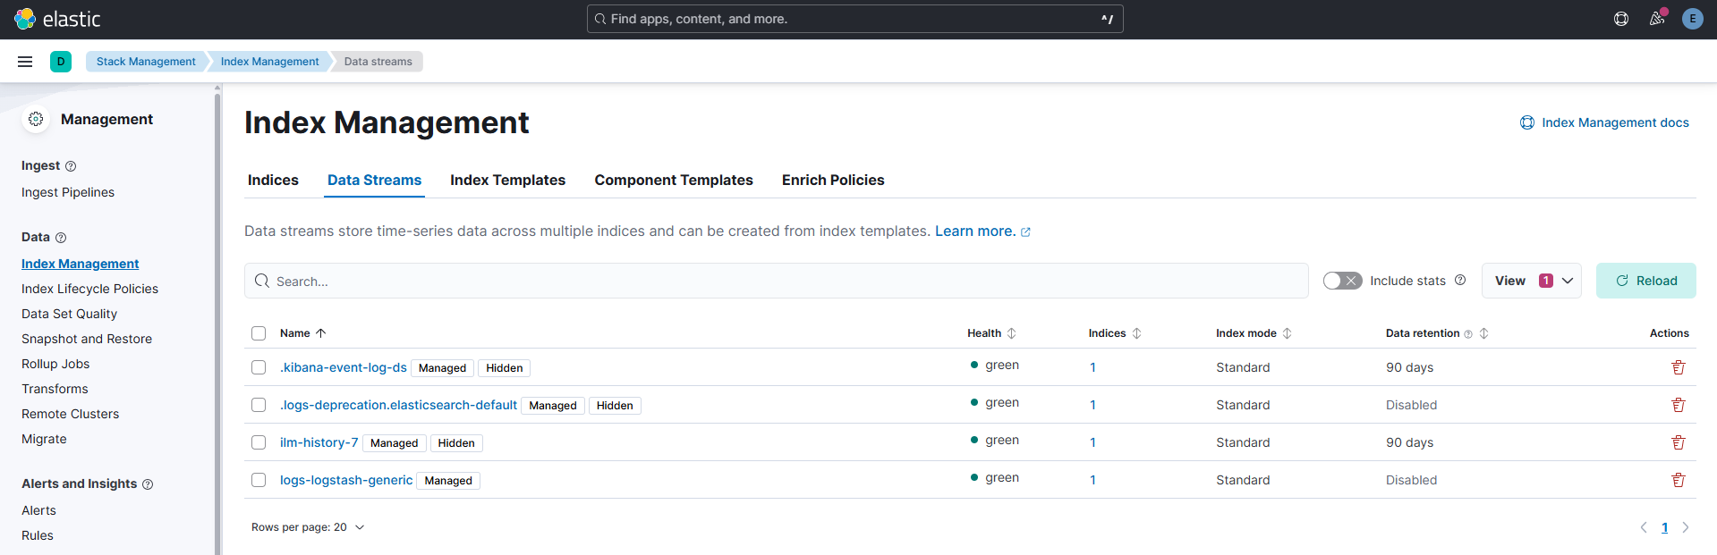Viewport: 1717px width, 555px height.
Task: Click the sort icon on Health column
Action: [x=1012, y=333]
